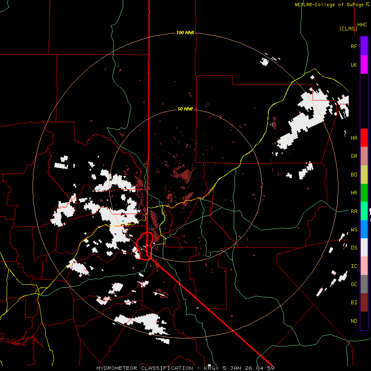Viewport: 371px width, 371px height.
Task: Click the KRGX radar site identifier
Action: pos(211,368)
